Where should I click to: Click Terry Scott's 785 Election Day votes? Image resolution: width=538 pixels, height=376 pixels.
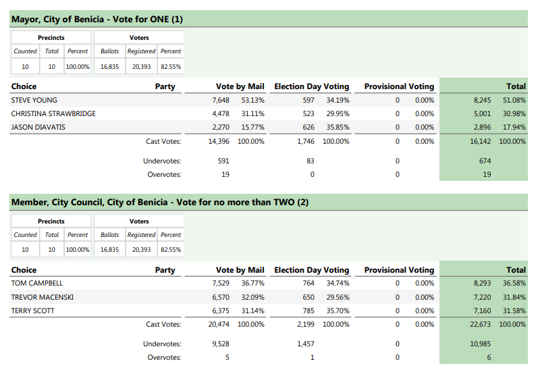coord(308,311)
